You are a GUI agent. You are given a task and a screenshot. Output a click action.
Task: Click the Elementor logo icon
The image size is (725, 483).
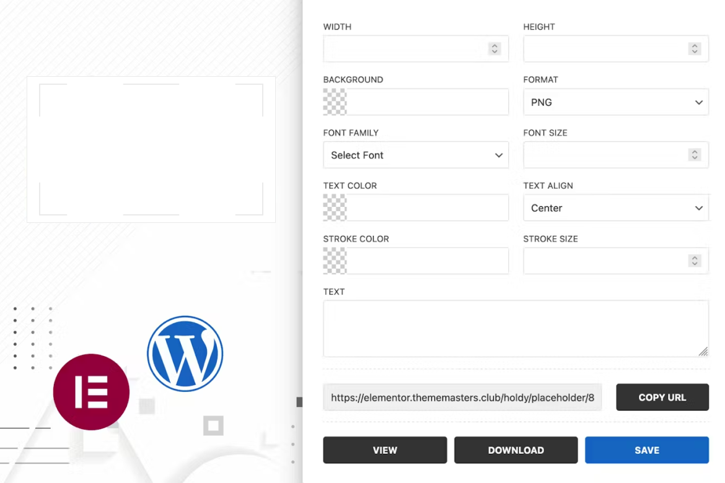pos(91,392)
